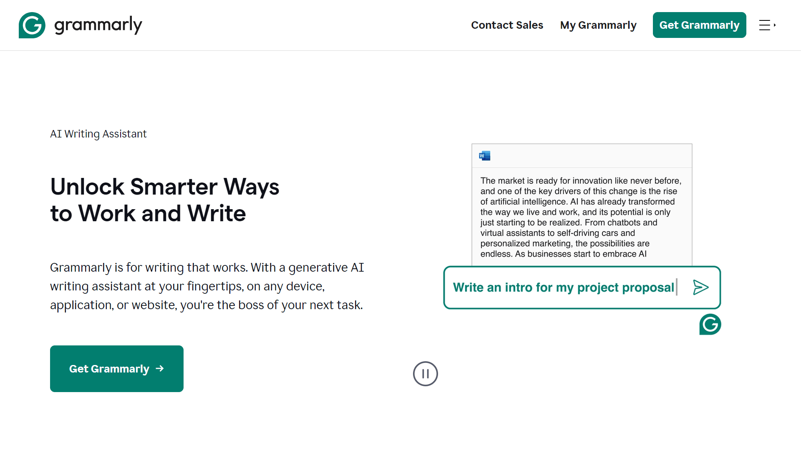Click the send arrow to submit the prompt

tap(701, 287)
